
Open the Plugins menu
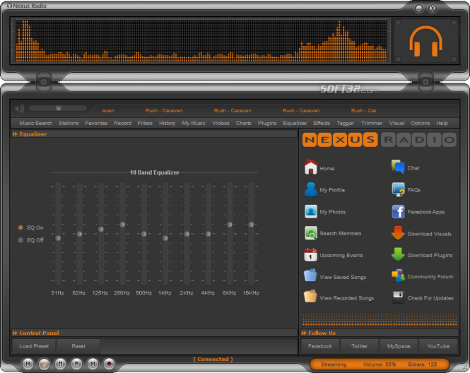point(267,123)
